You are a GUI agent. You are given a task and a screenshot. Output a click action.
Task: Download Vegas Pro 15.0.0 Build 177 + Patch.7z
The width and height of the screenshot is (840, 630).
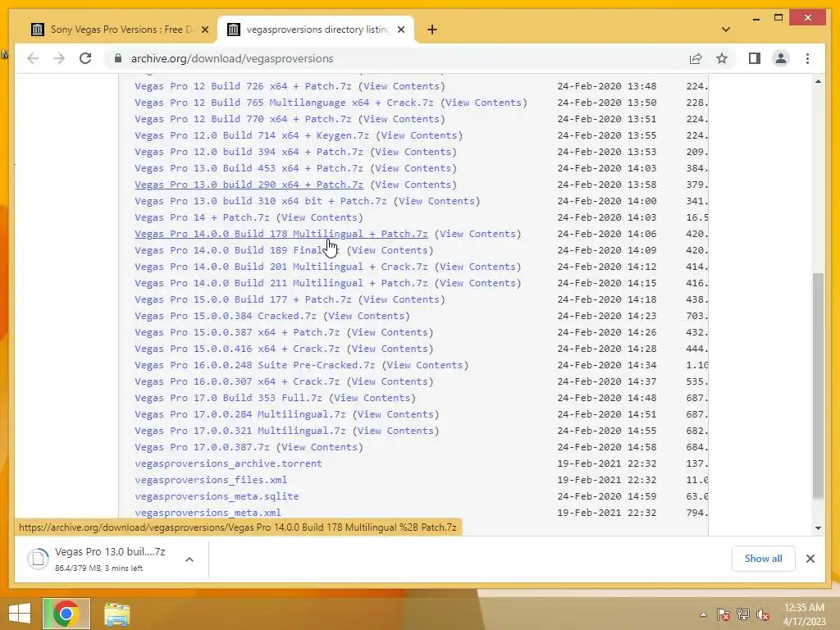[x=243, y=299]
